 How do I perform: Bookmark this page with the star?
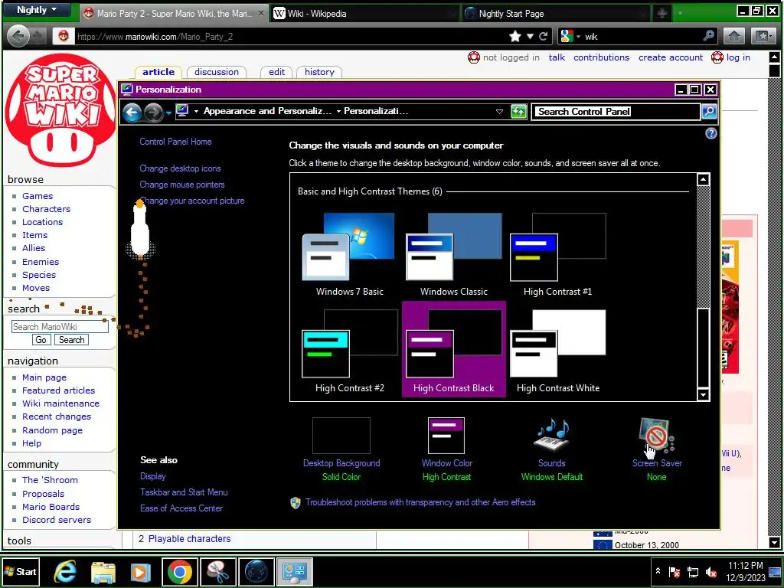click(514, 36)
